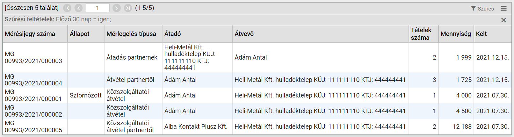Go to previous page of results
The image size is (514, 137).
click(79, 8)
